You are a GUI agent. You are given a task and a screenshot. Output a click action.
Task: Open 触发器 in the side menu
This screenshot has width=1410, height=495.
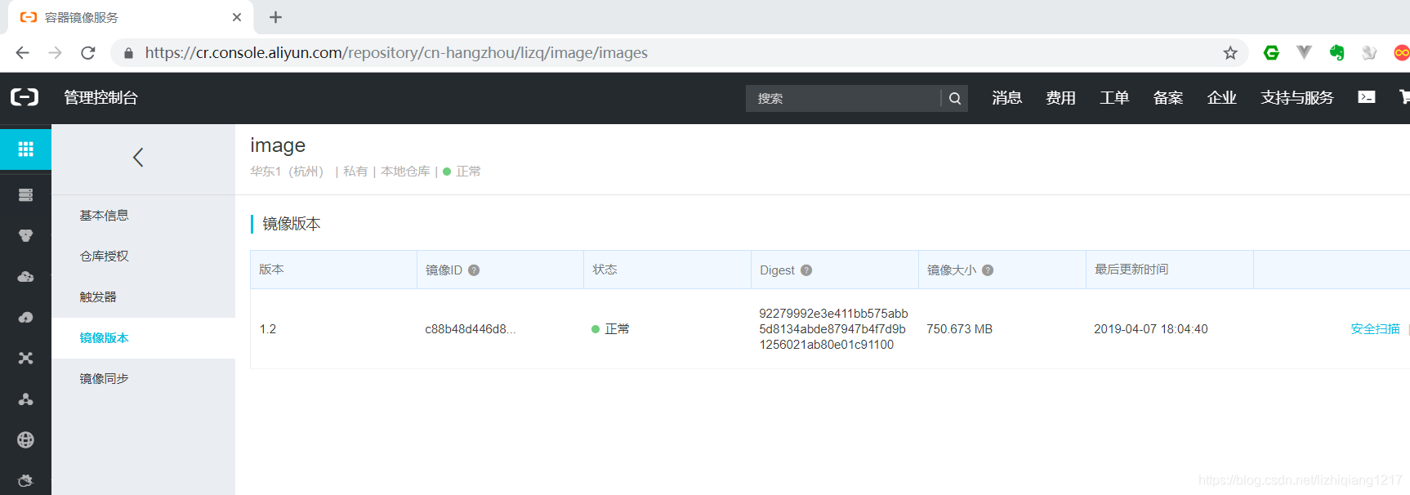point(98,297)
